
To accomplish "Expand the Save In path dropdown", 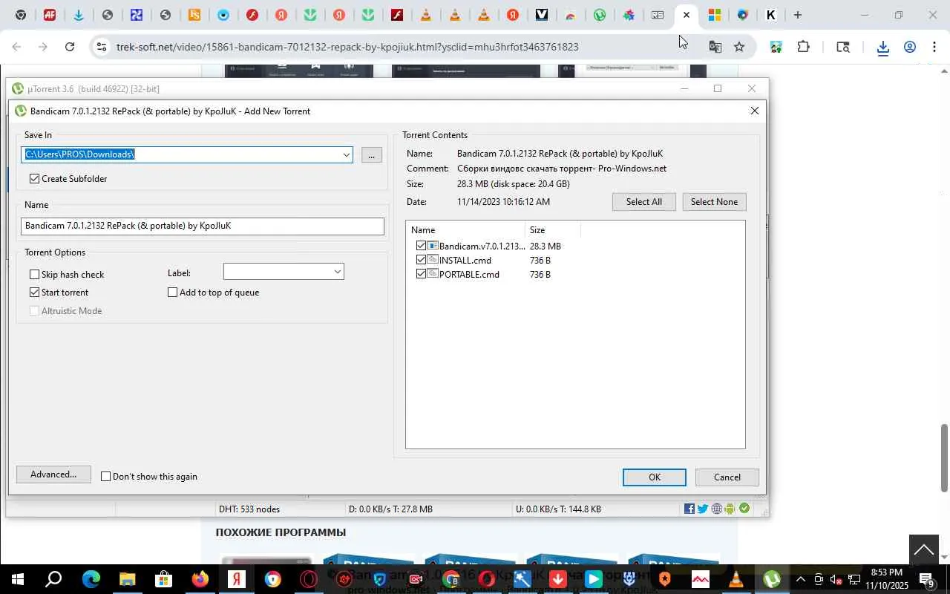I will tap(346, 154).
